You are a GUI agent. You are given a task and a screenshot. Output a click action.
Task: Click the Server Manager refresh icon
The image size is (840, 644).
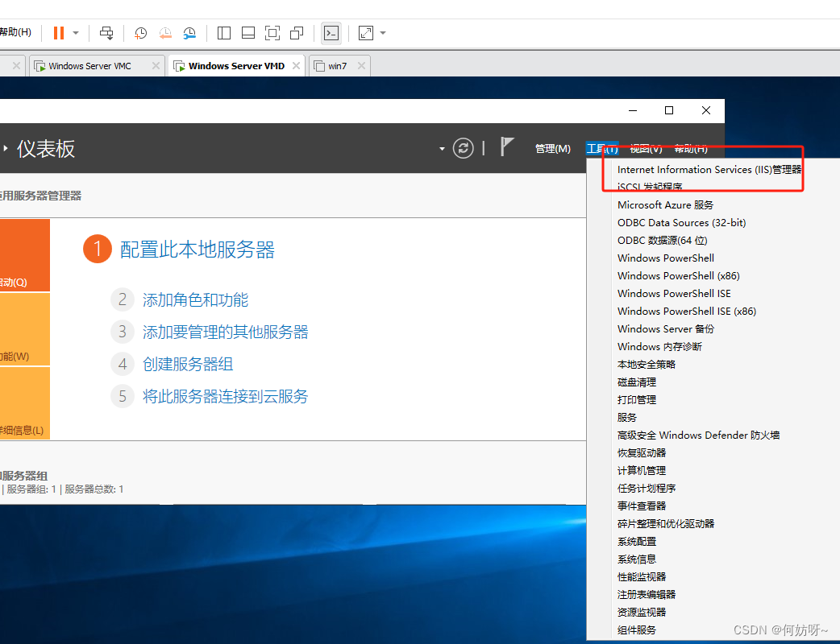[x=463, y=148]
